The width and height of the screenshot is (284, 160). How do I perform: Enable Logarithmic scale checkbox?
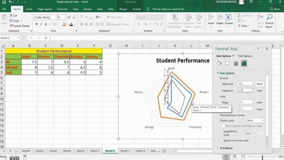pyautogui.click(x=221, y=131)
